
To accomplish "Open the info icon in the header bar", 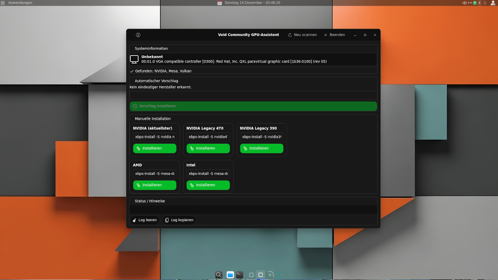I will (138, 35).
